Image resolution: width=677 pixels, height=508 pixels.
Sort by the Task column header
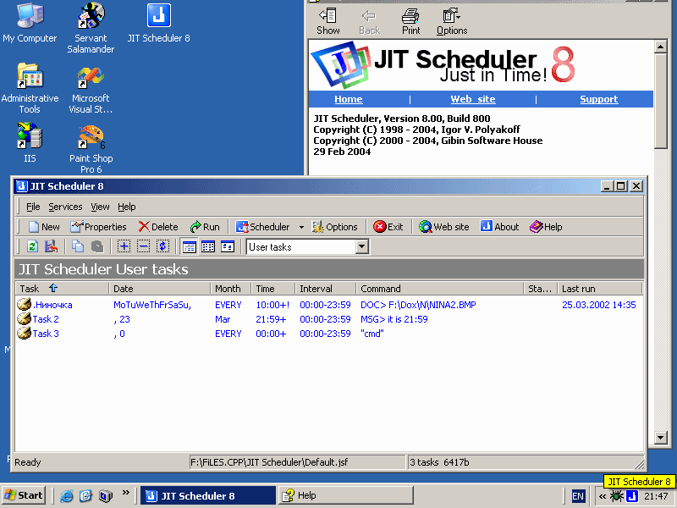click(62, 289)
